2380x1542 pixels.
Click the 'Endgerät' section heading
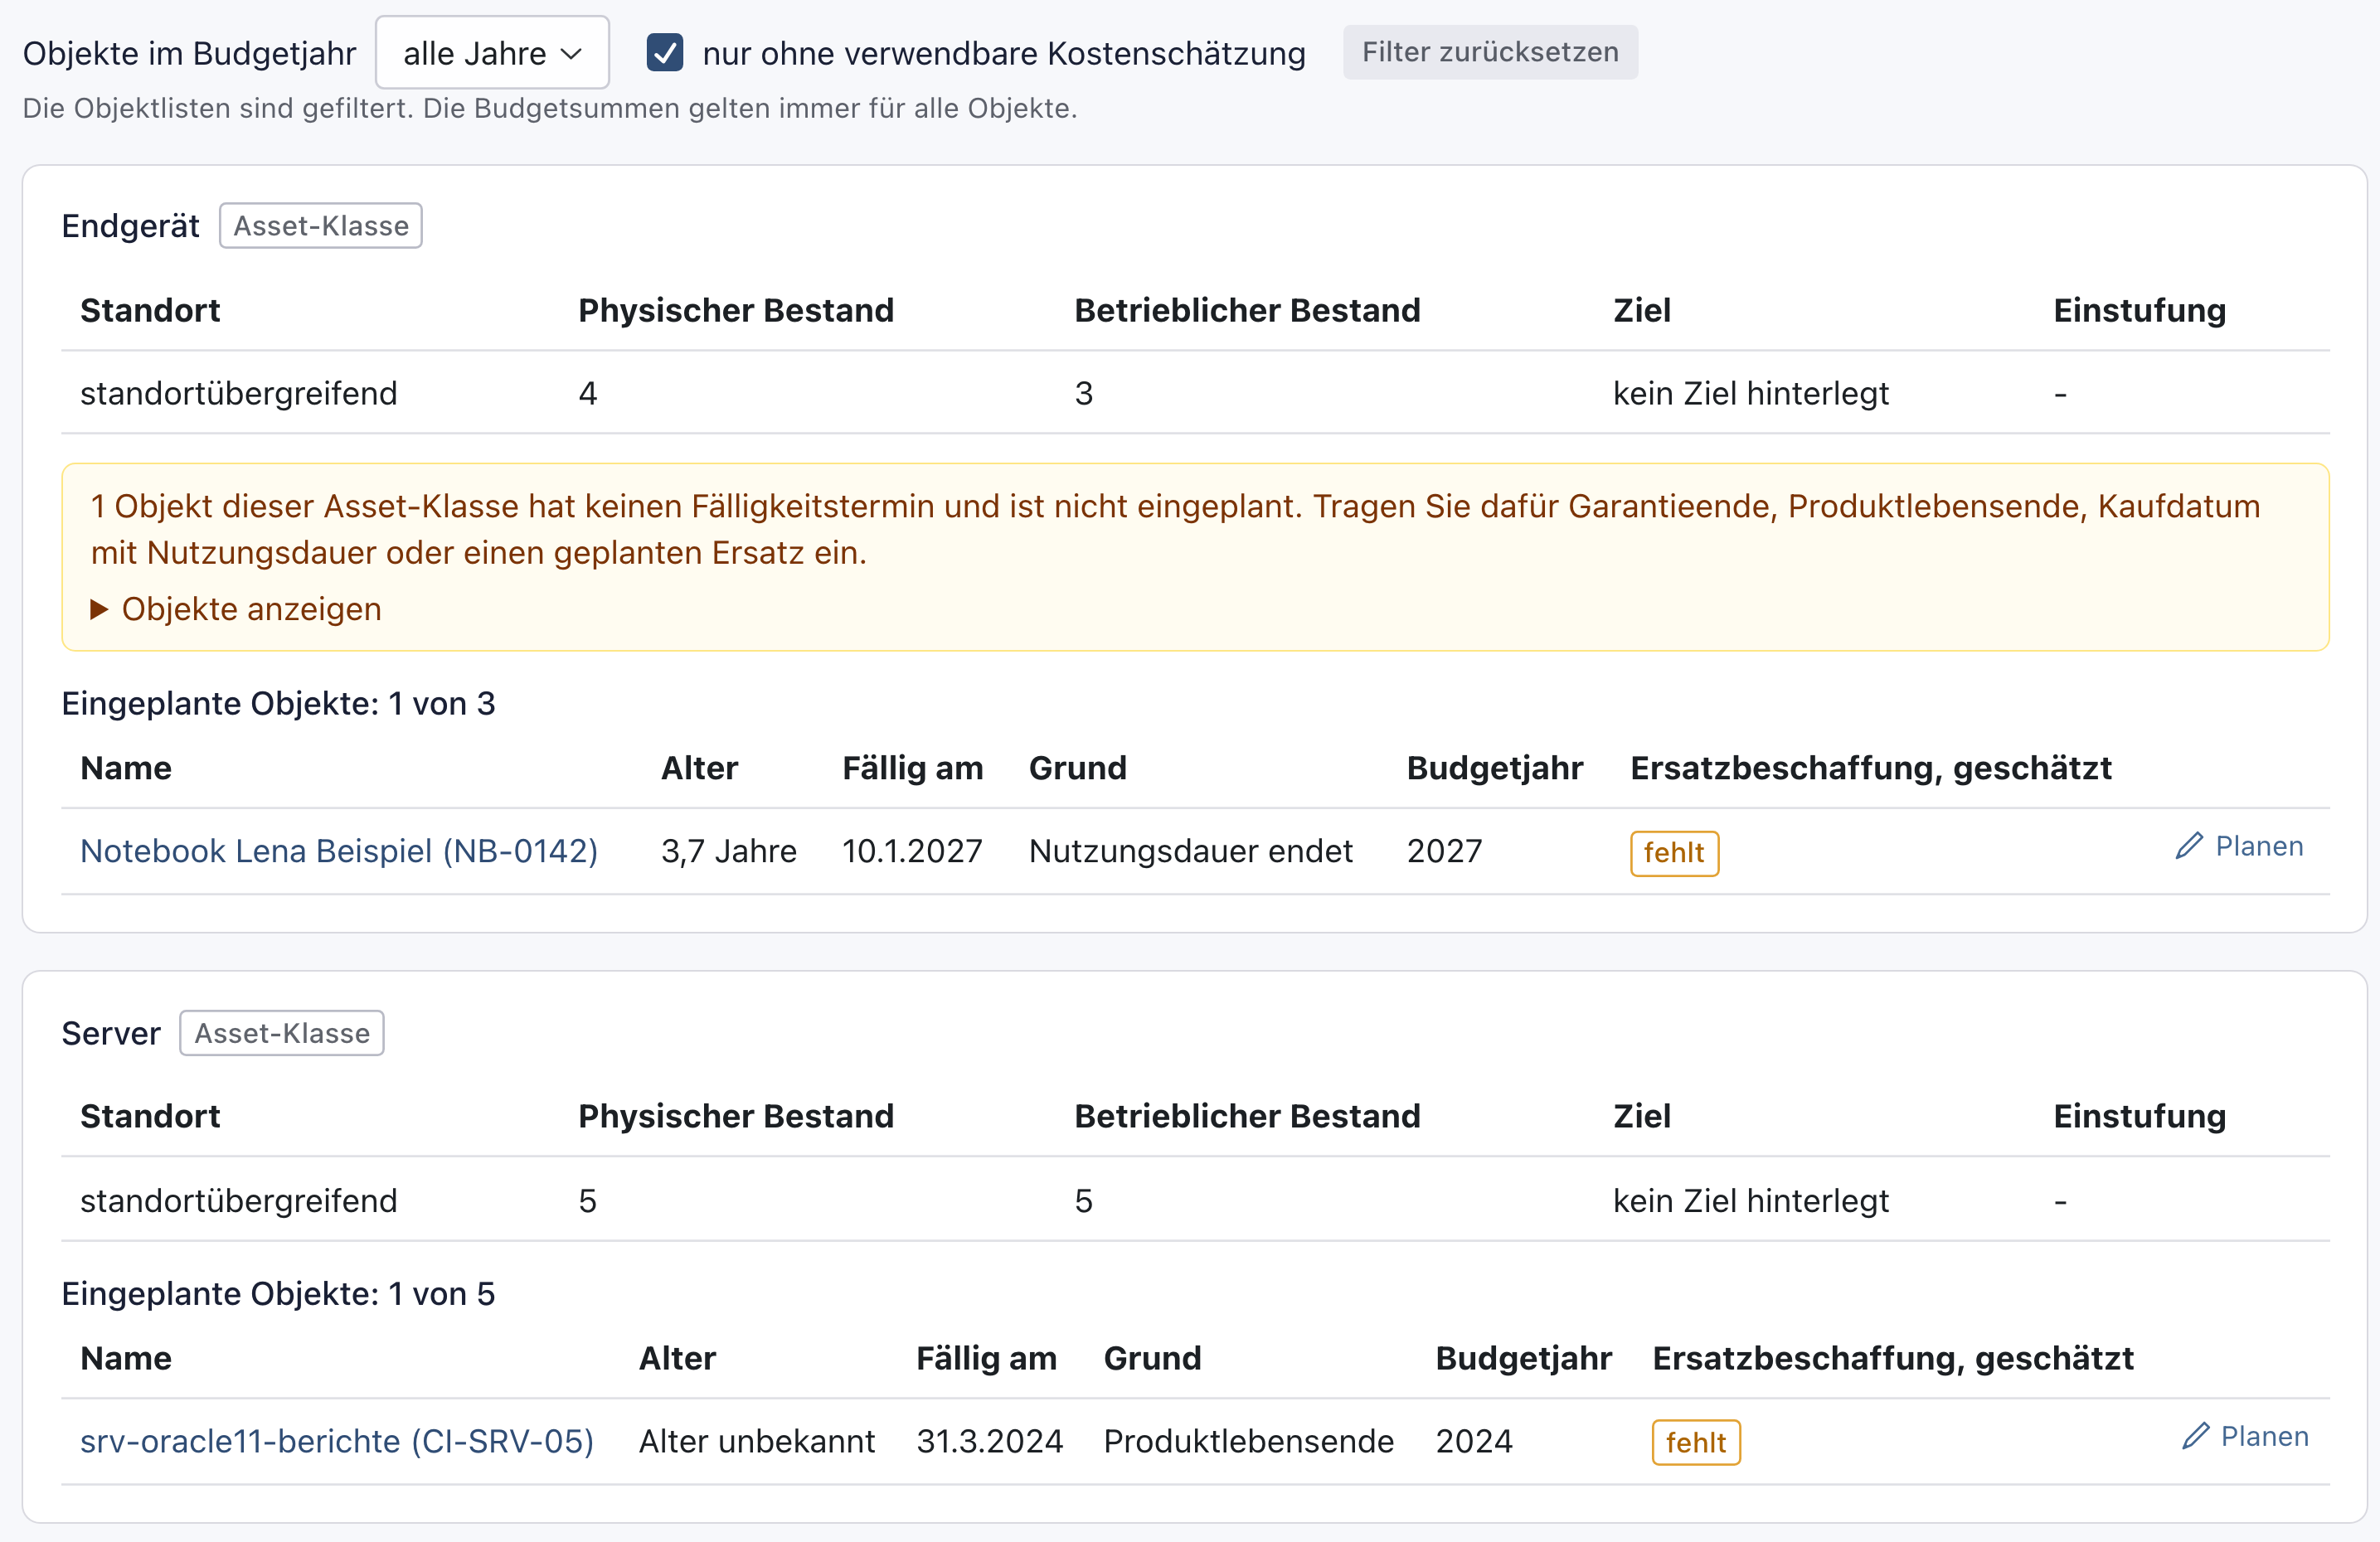131,226
